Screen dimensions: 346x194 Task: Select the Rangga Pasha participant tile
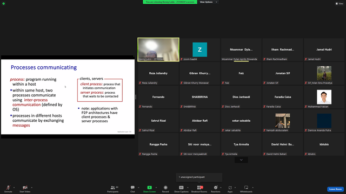158,144
